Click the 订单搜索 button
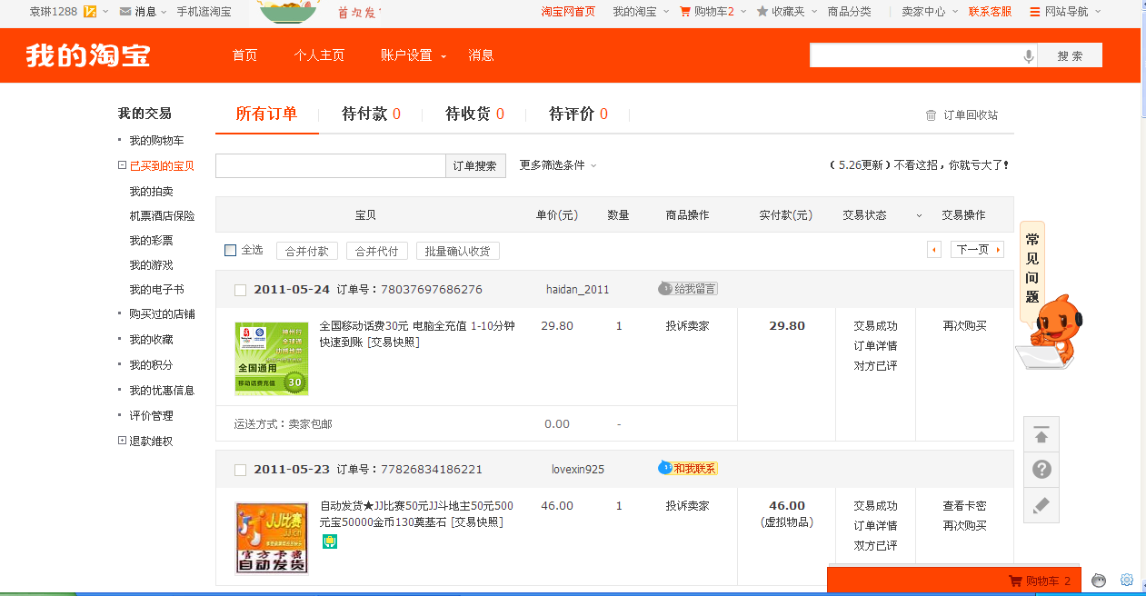The height and width of the screenshot is (596, 1146). (475, 166)
